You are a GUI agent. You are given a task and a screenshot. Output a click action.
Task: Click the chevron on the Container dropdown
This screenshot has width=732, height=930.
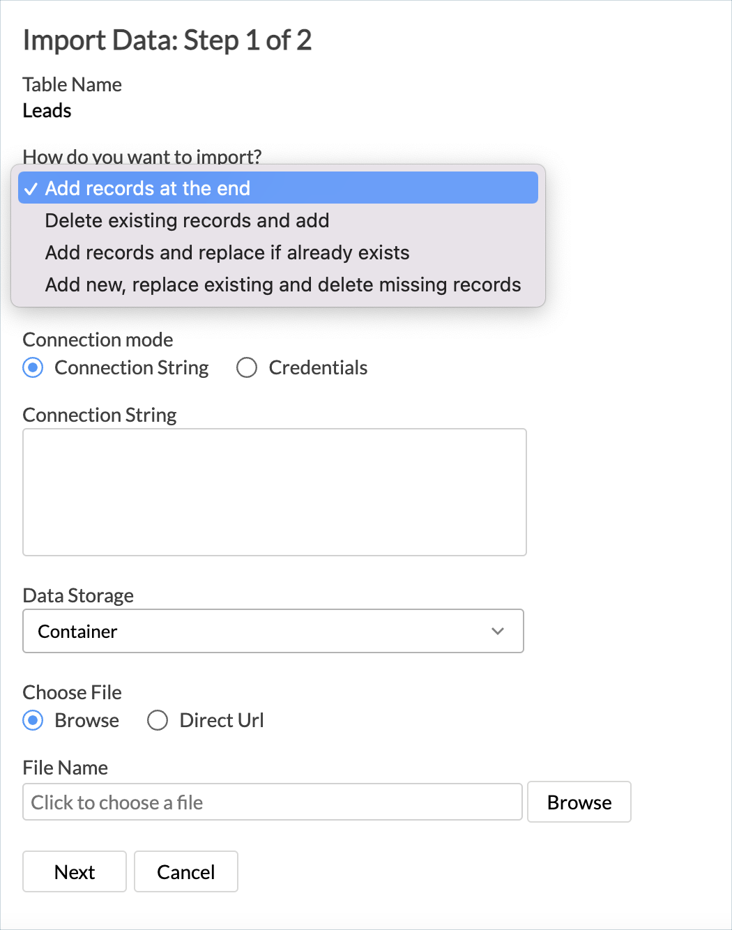(x=497, y=631)
